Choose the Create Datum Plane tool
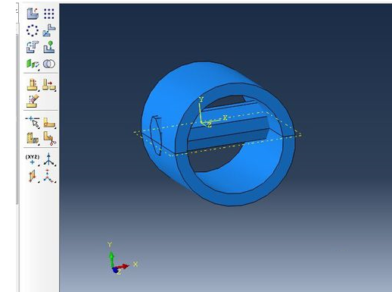 click(x=33, y=176)
